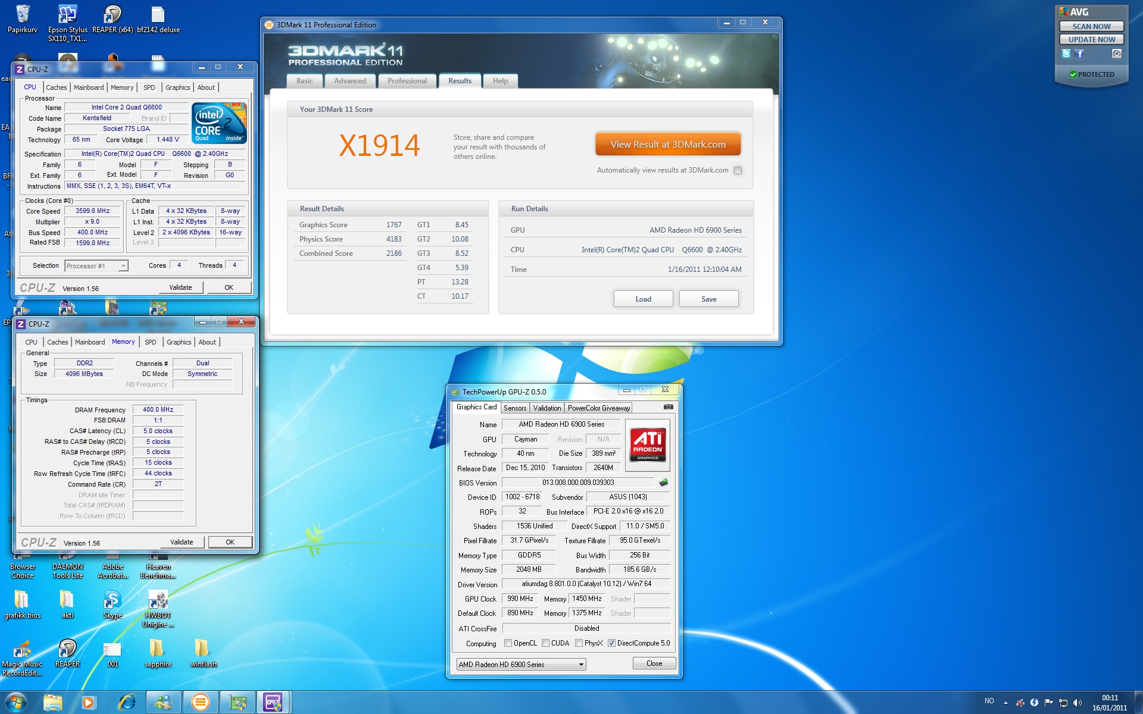Open the sapphire folder on desktop
This screenshot has width=1143, height=714.
158,653
